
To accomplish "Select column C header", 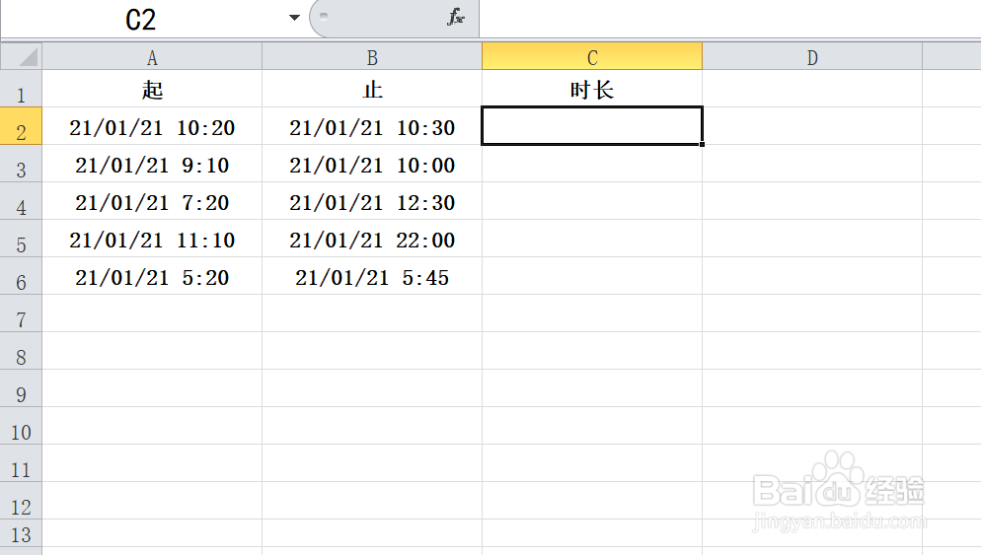I will pyautogui.click(x=592, y=58).
